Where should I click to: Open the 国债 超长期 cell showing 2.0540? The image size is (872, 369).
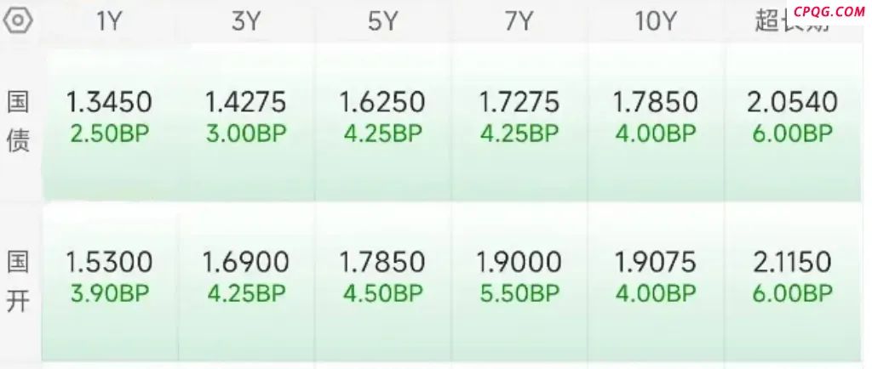point(793,122)
